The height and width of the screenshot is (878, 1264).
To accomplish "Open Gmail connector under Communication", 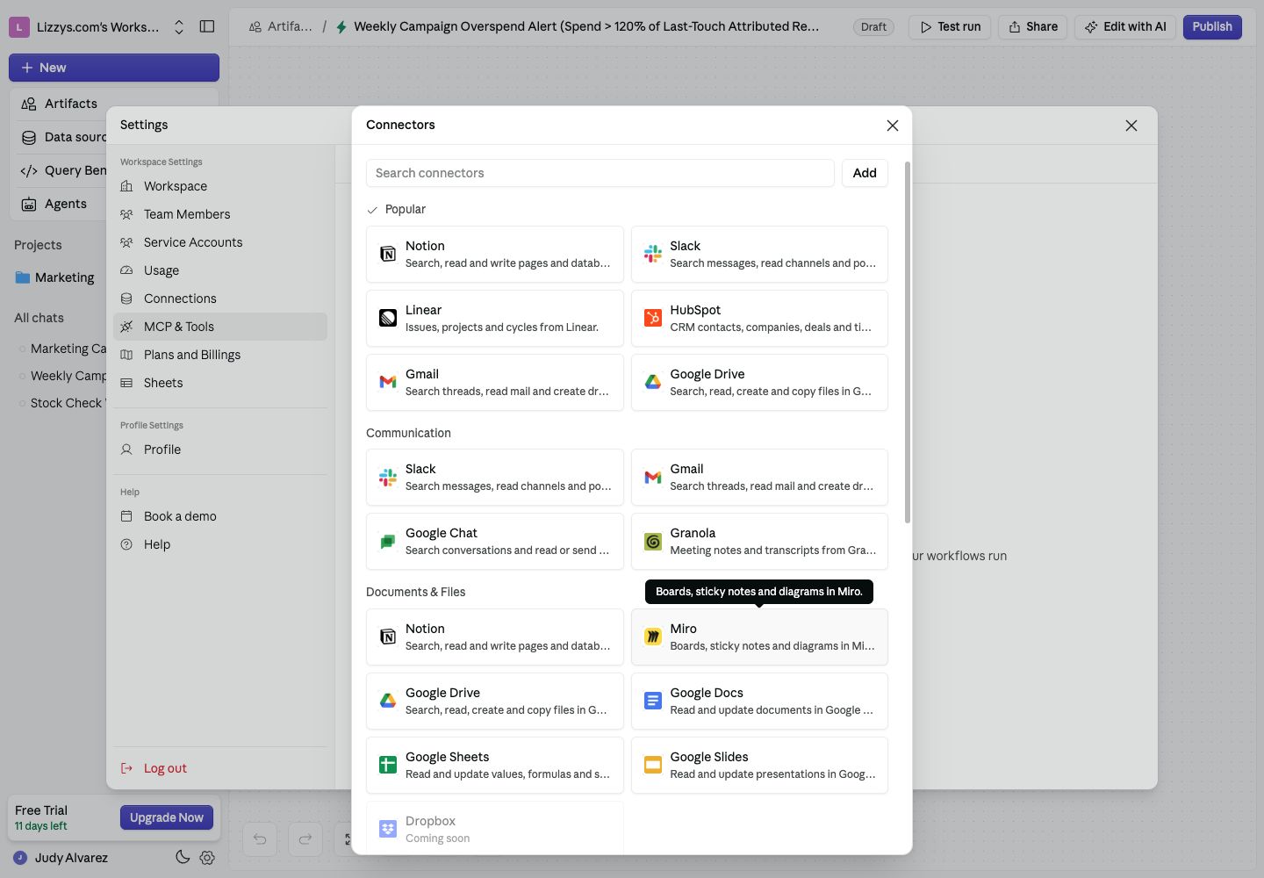I will click(x=759, y=477).
